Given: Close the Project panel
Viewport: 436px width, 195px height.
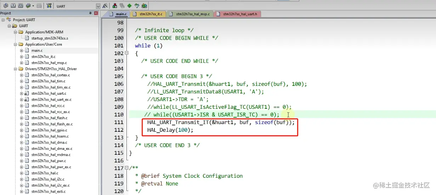Looking at the screenshot, I should pyautogui.click(x=96, y=13).
